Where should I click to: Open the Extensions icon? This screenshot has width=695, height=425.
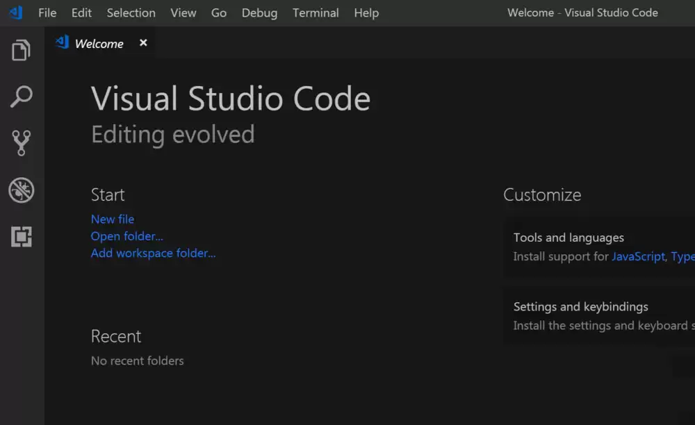21,237
